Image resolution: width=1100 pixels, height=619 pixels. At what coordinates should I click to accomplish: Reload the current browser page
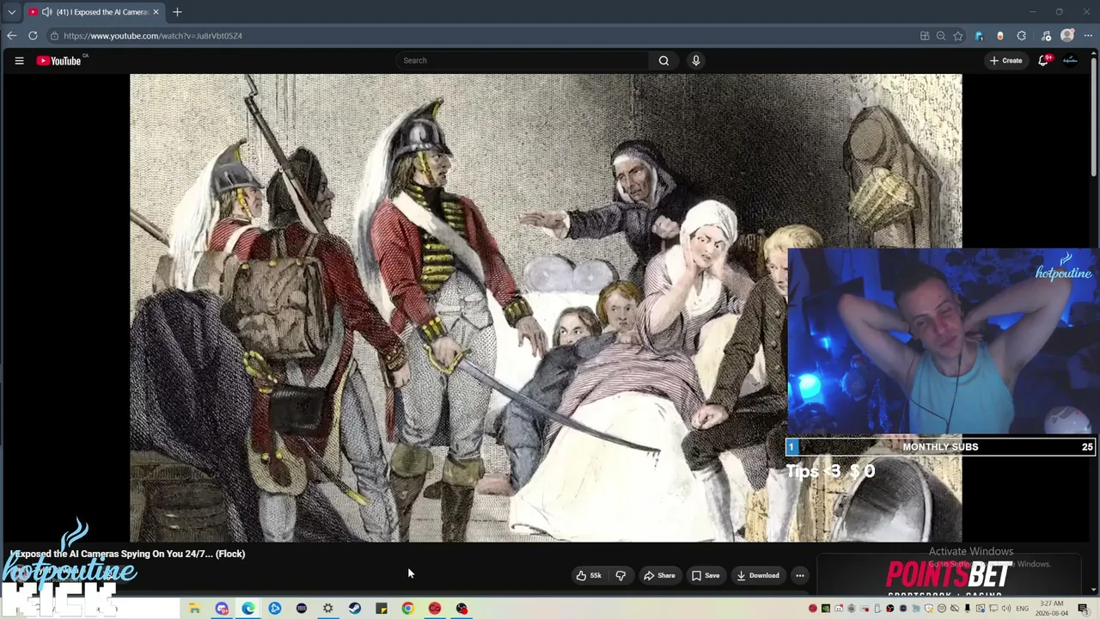coord(33,35)
